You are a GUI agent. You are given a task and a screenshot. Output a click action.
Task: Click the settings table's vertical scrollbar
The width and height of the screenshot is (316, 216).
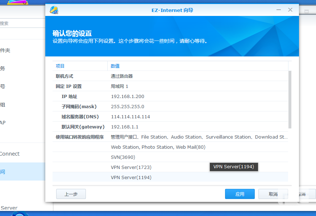pos(290,99)
